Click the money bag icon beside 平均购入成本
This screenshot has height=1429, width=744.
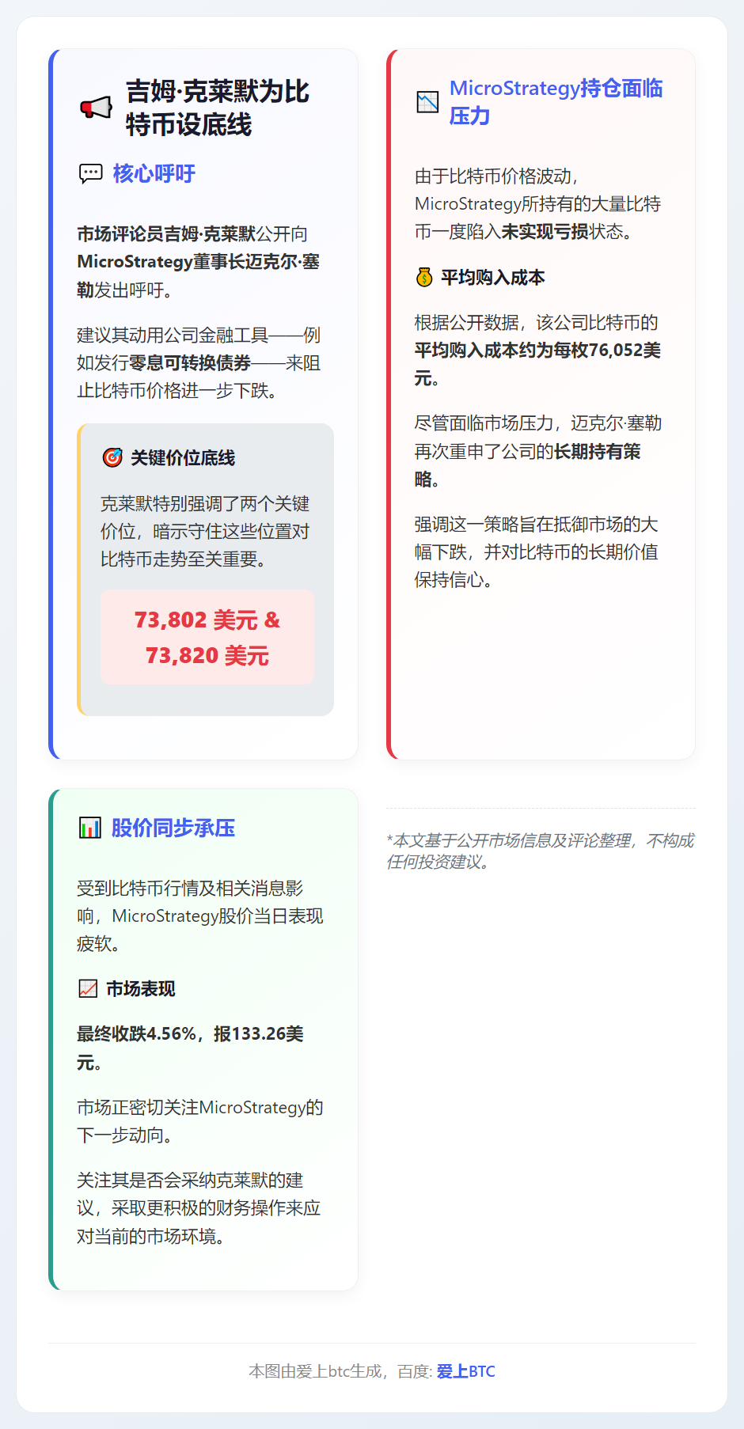click(424, 277)
